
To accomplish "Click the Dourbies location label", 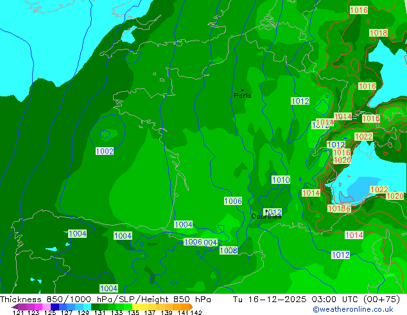I will (x=266, y=216).
